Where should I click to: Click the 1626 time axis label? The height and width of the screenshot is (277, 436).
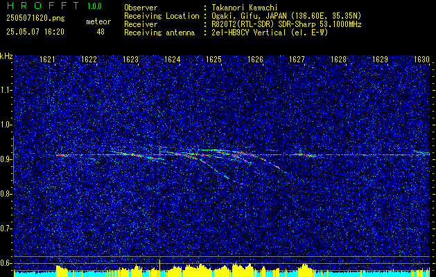(256, 60)
